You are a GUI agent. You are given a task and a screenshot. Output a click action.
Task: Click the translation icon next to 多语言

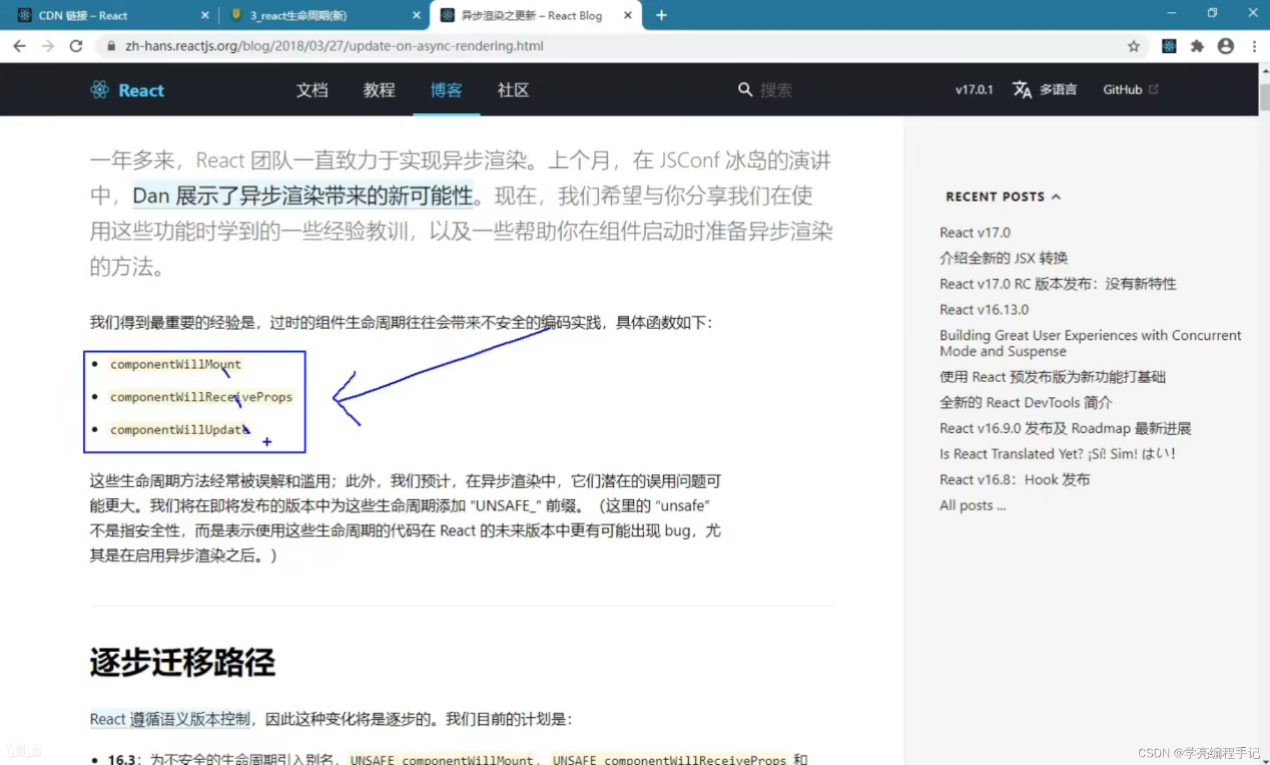(x=1022, y=90)
